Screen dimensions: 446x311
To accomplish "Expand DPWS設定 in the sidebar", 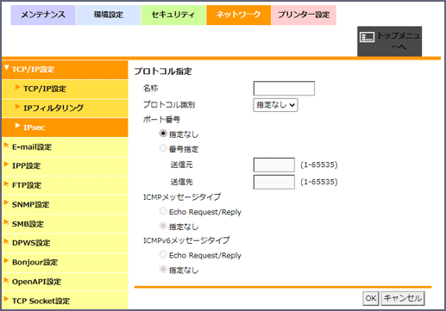I will coord(65,243).
